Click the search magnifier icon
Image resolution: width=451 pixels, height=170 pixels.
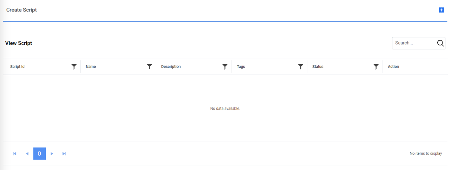pyautogui.click(x=440, y=43)
